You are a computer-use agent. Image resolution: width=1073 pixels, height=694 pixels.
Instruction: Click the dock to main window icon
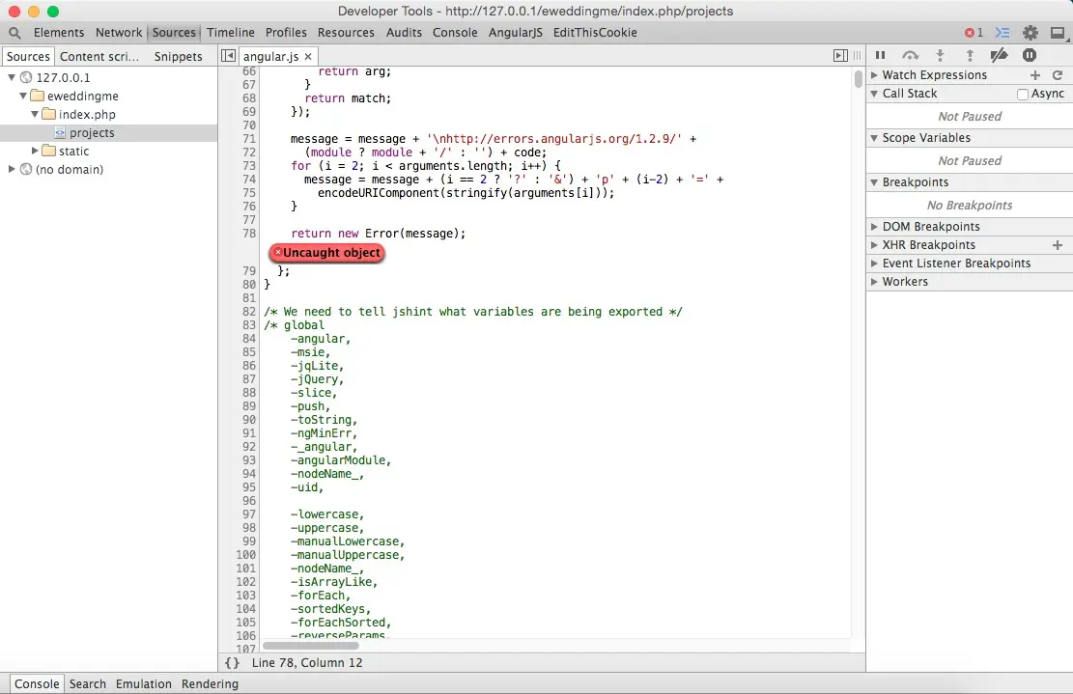pyautogui.click(x=1058, y=33)
